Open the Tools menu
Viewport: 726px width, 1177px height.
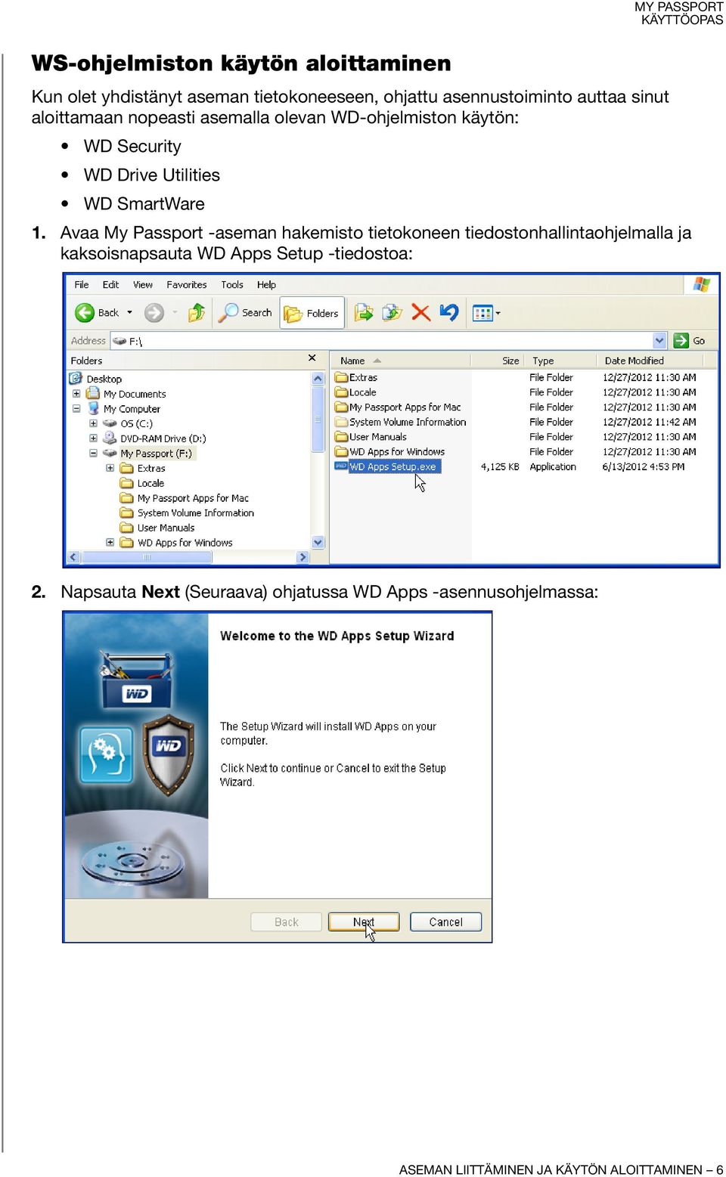point(232,285)
